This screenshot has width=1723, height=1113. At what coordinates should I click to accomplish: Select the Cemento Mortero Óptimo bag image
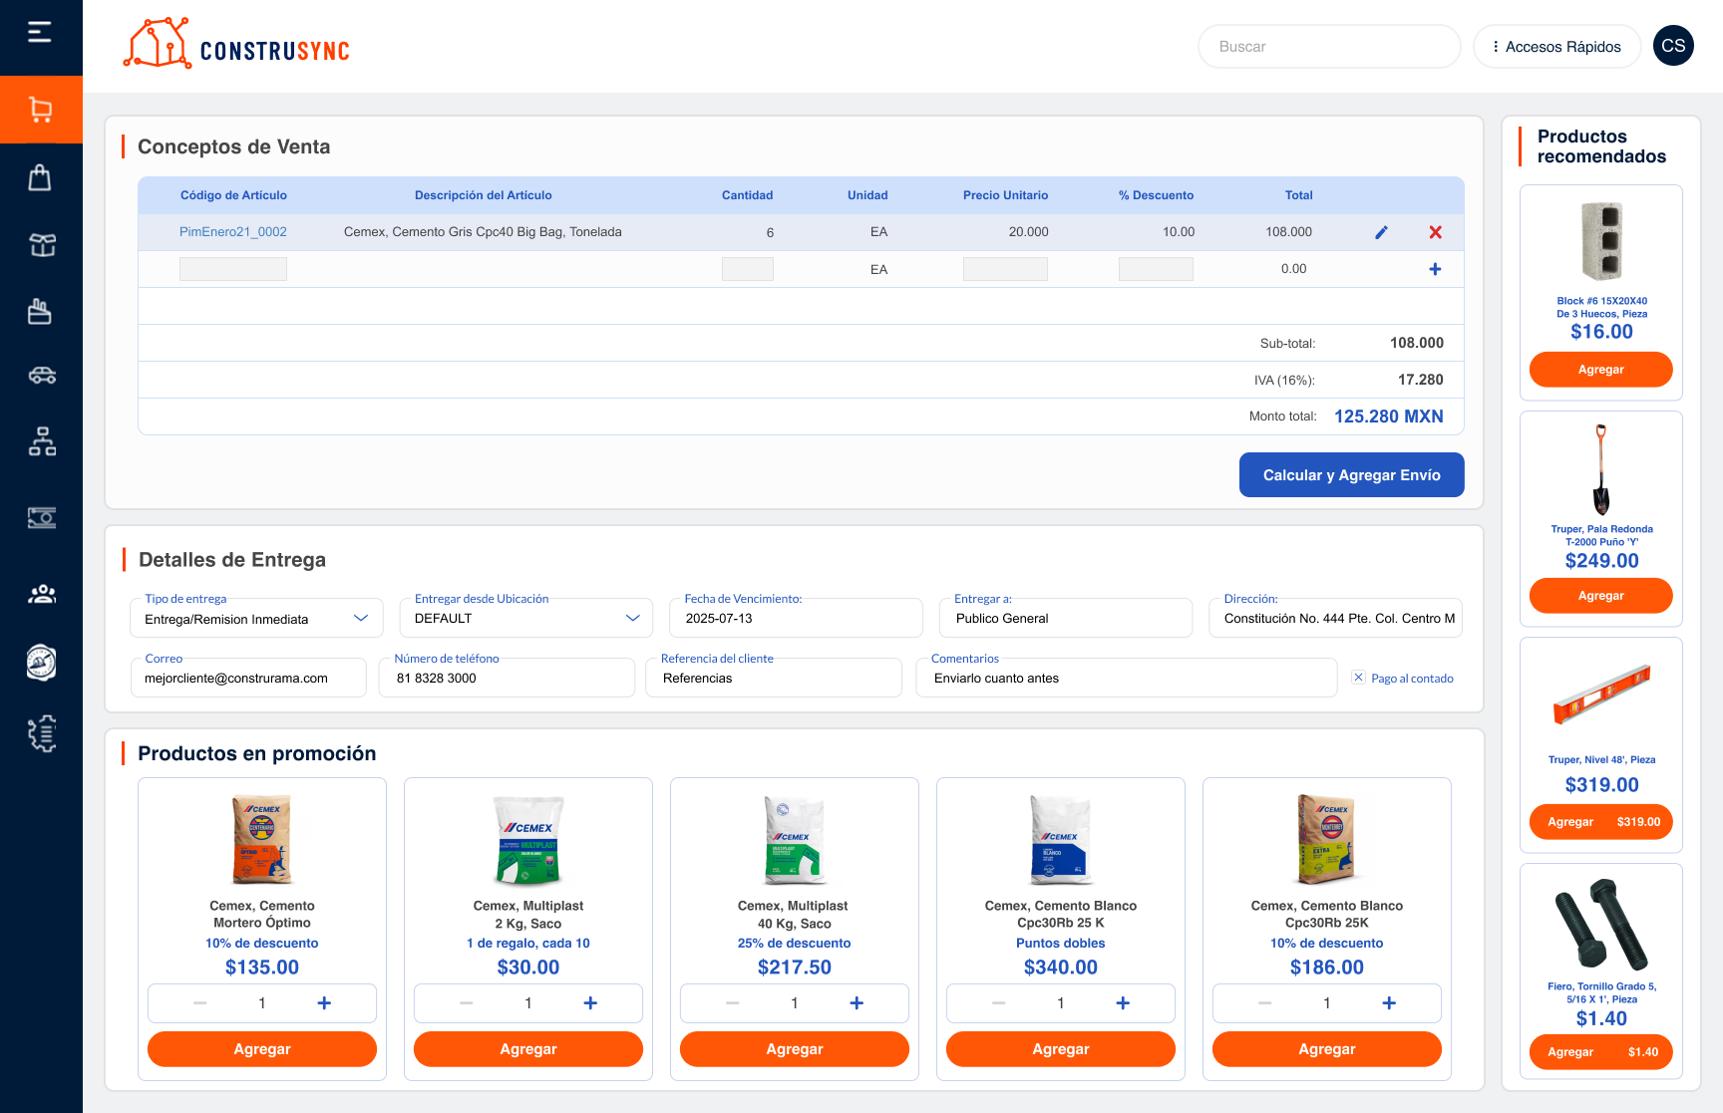(x=262, y=839)
